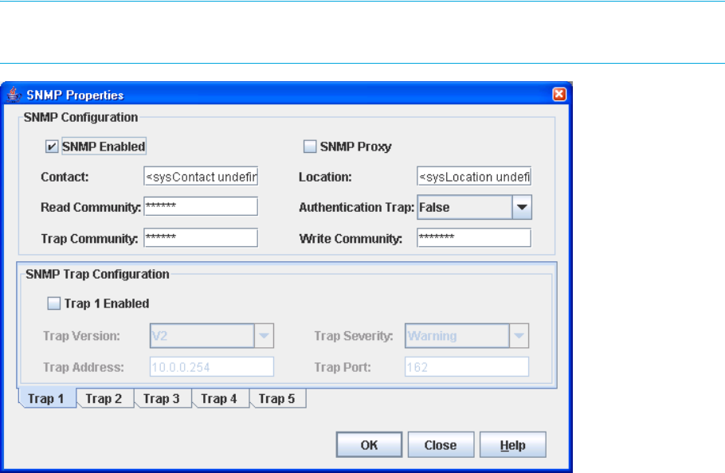Viewport: 725px width, 473px height.
Task: Click the SNMP Configuration group label
Action: (81, 117)
